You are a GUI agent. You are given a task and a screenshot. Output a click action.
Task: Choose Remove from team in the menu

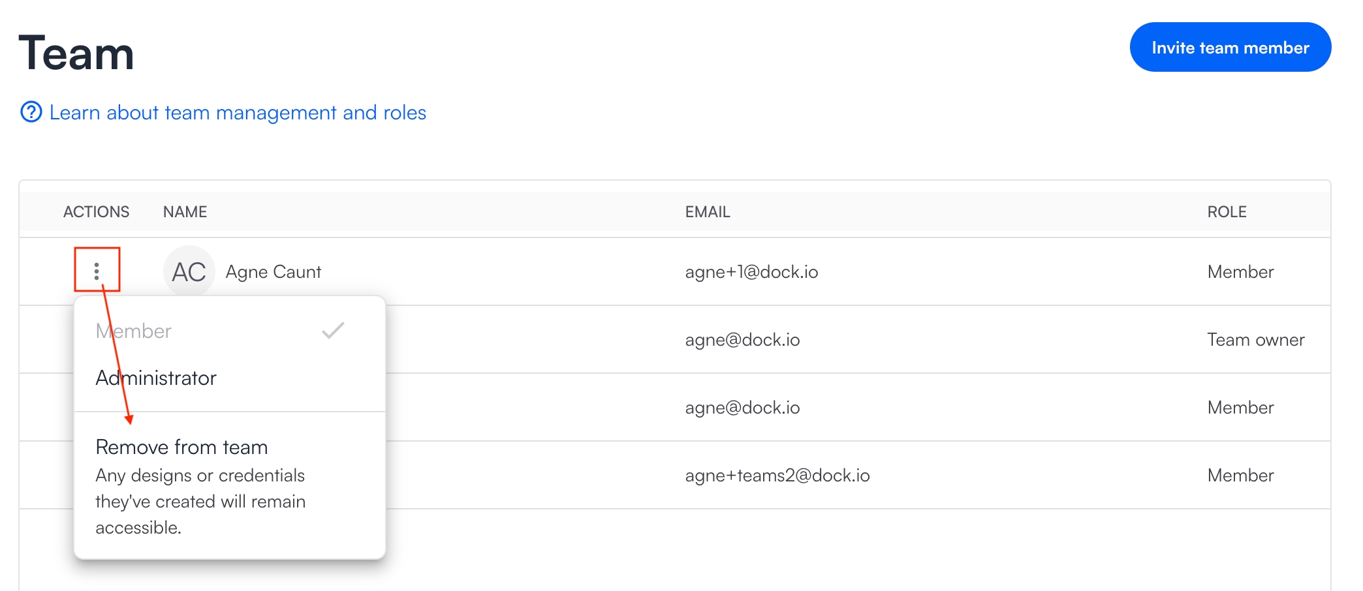(181, 447)
